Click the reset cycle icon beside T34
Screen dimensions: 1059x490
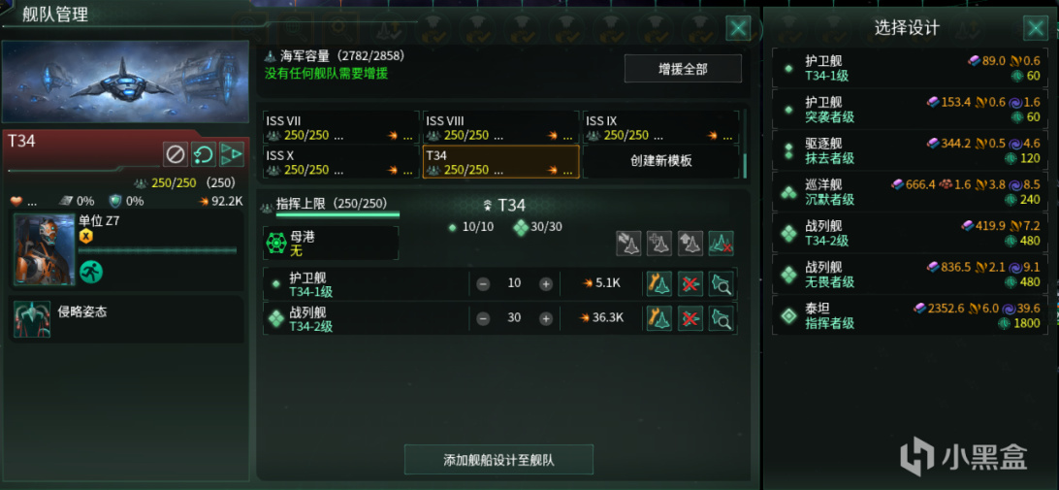[204, 155]
